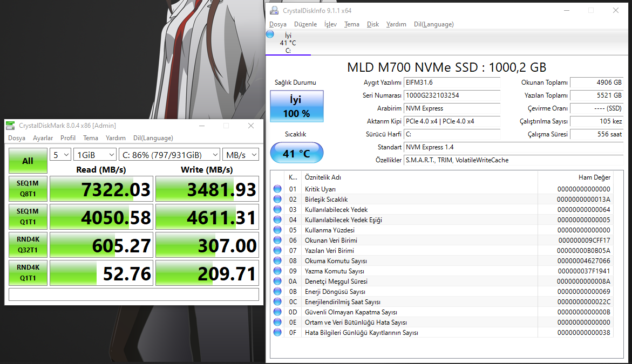The image size is (632, 364).
Task: Open Tema menu in CrystalDiskInfo
Action: [351, 24]
